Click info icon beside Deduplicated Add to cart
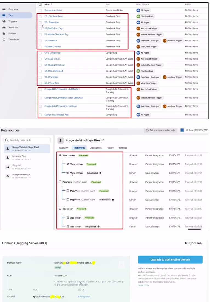Viewport: 210px width, 302px height. [x=98, y=226]
